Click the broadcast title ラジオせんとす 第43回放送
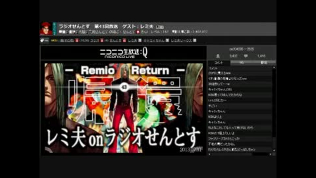Screen dimensions: 316x178 [88, 26]
